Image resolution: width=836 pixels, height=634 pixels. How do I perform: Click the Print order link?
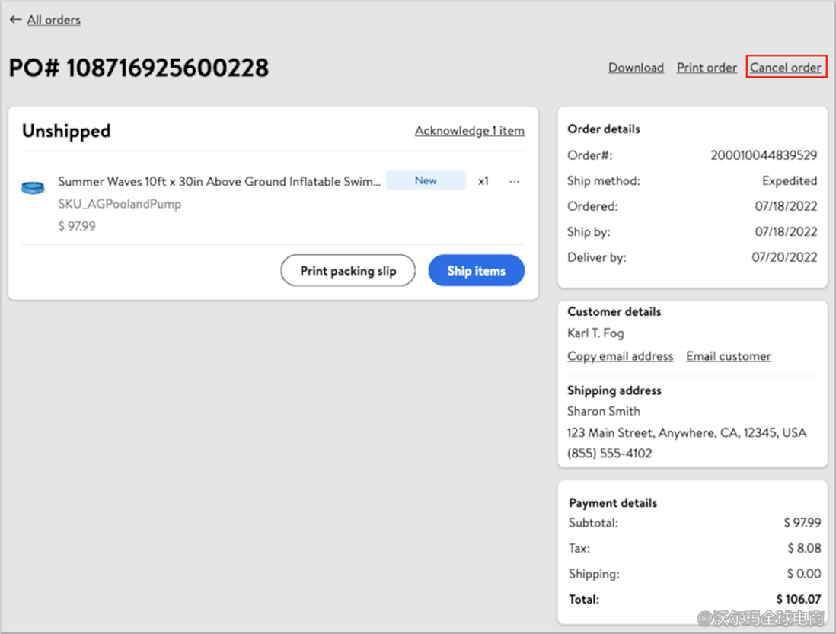point(707,68)
